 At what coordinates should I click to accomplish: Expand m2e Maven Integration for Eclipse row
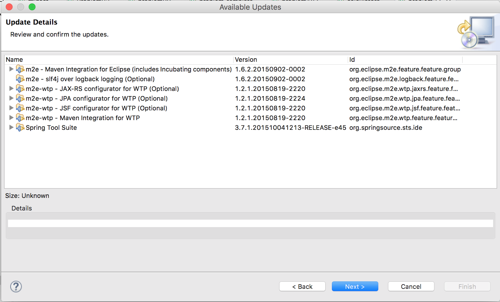click(11, 69)
